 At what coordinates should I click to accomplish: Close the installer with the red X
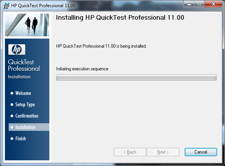point(213,4)
